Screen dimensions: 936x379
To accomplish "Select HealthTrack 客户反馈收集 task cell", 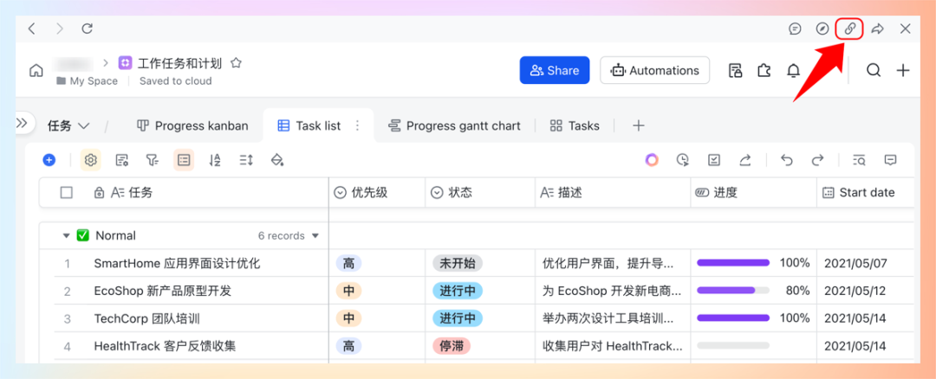I will click(x=191, y=345).
